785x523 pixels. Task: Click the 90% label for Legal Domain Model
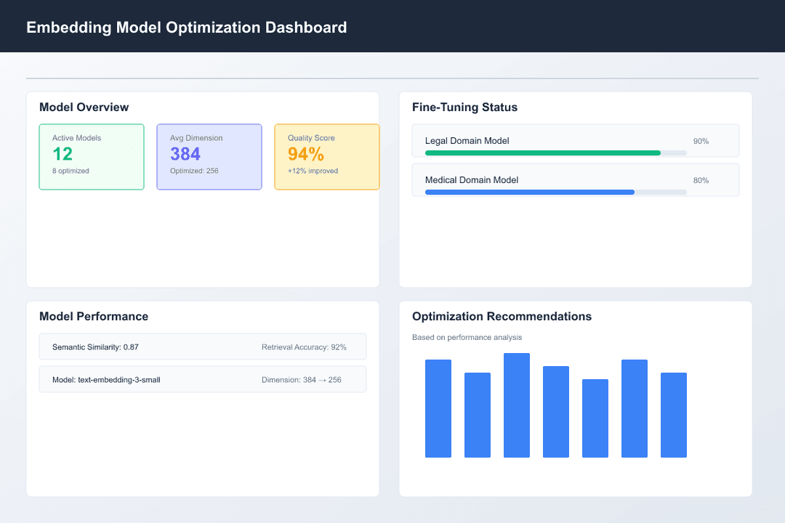(x=700, y=142)
